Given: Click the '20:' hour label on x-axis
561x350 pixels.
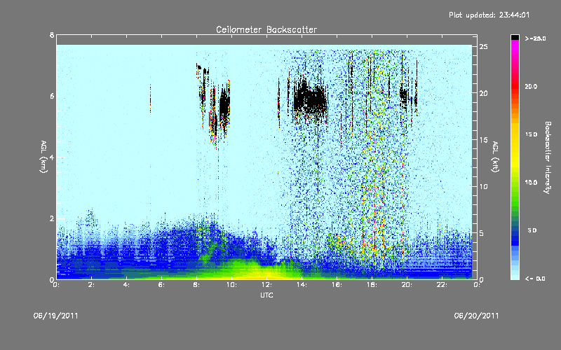Looking at the screenshot, I should [x=407, y=285].
